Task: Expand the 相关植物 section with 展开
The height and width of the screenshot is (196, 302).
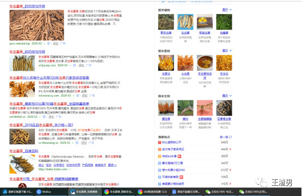Action: 227,10
